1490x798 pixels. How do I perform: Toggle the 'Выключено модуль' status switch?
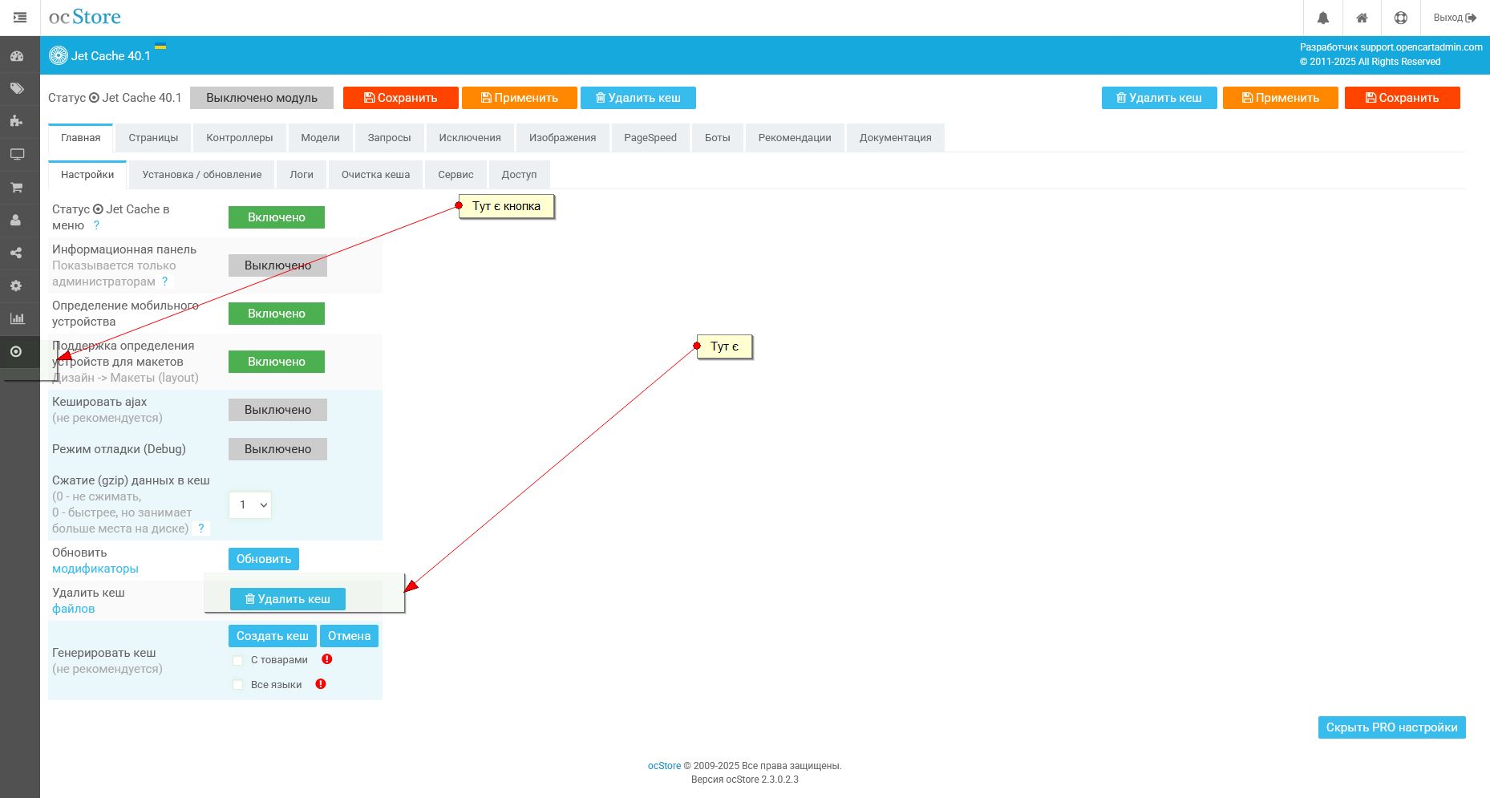pos(261,98)
